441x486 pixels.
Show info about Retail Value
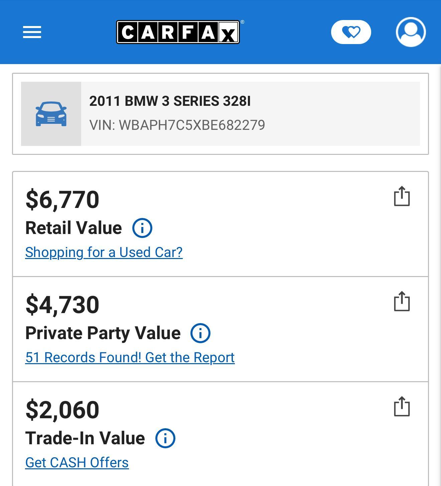142,228
